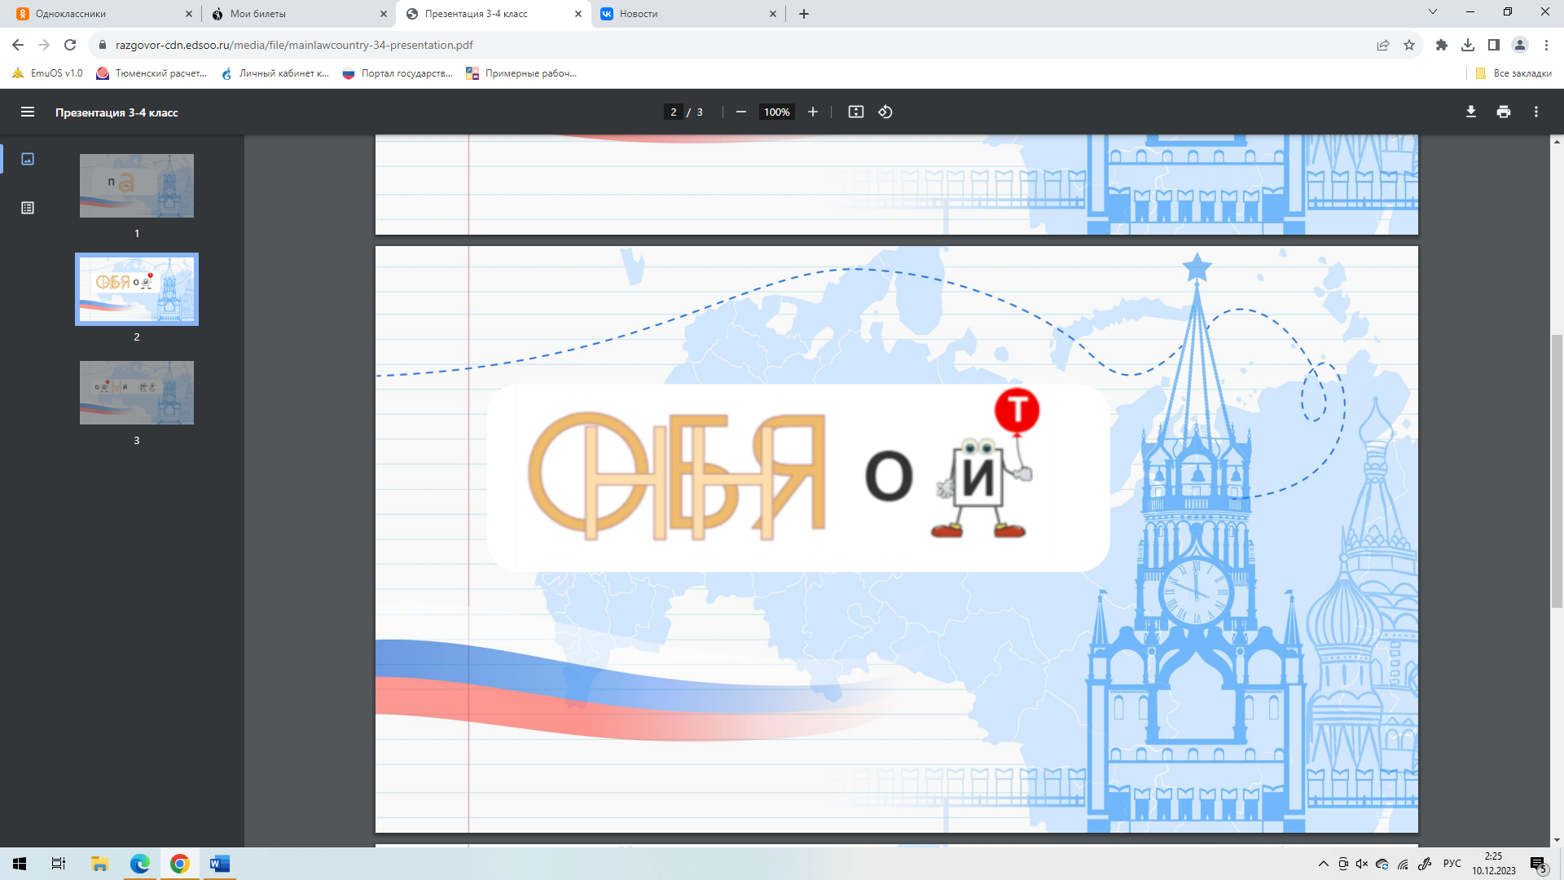The width and height of the screenshot is (1564, 880).
Task: Open Chrome three-dot menu
Action: pyautogui.click(x=1546, y=46)
